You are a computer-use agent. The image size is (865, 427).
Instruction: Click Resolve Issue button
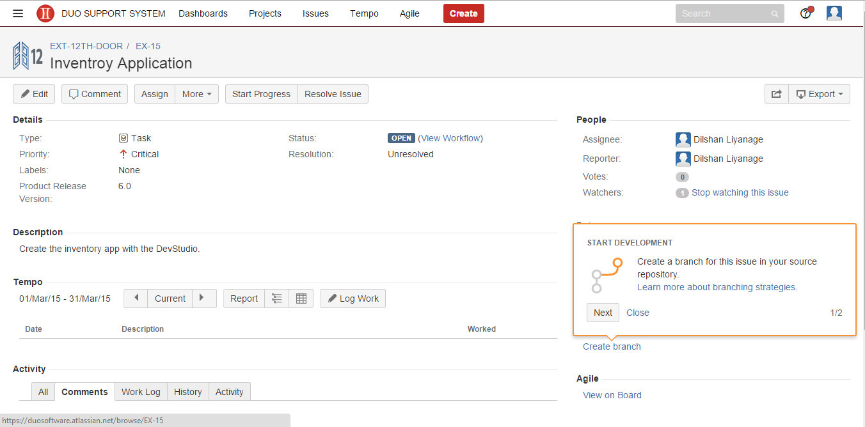[333, 94]
